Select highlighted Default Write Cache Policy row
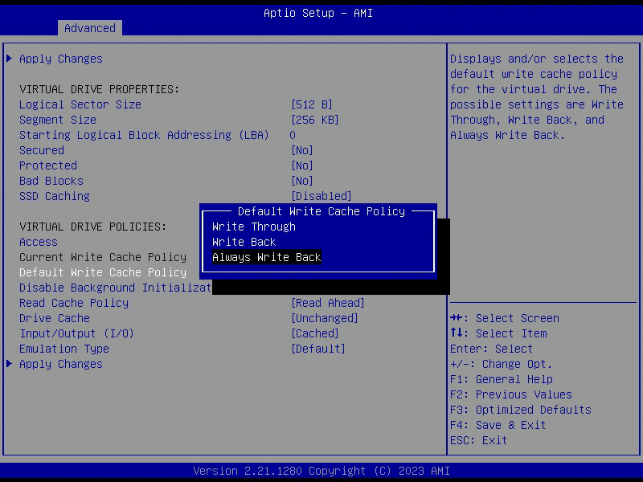643x482 pixels. click(x=103, y=272)
